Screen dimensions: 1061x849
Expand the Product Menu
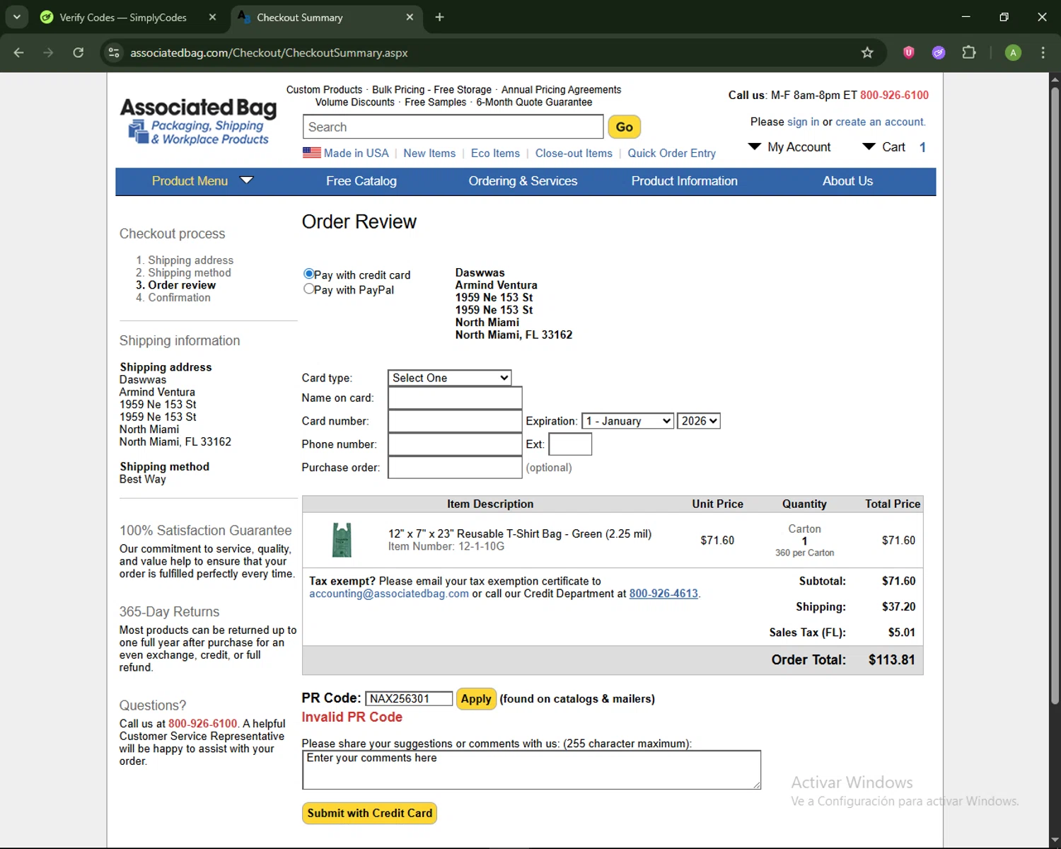point(202,181)
